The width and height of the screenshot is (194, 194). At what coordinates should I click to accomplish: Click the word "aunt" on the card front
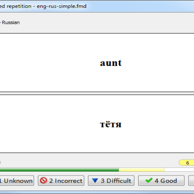(x=111, y=63)
